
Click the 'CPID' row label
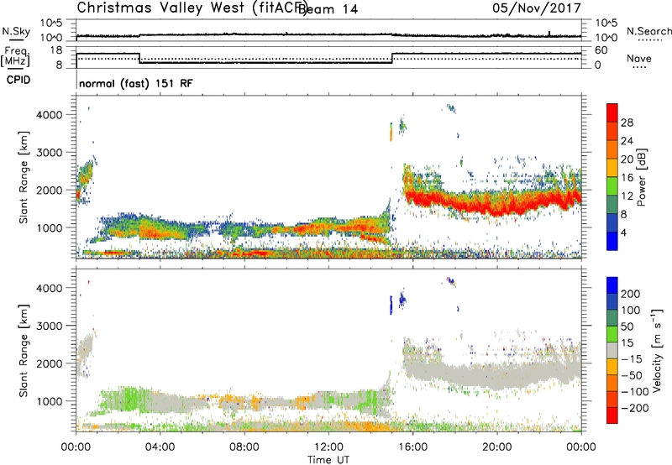click(18, 80)
